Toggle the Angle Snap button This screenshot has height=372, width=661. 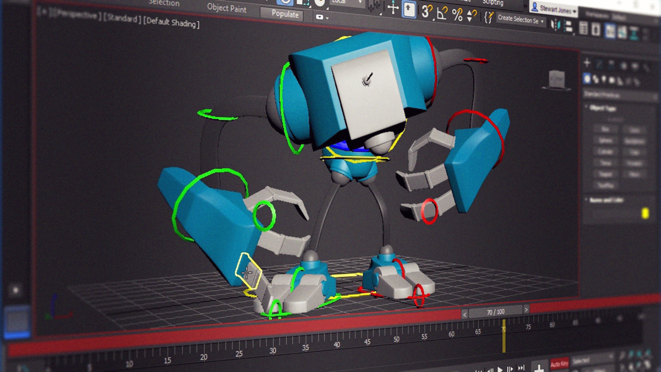(x=442, y=13)
